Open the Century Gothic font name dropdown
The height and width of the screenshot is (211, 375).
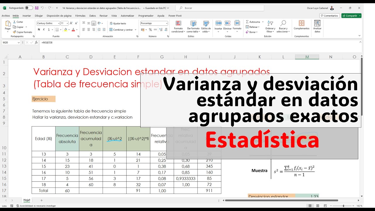(59, 23)
